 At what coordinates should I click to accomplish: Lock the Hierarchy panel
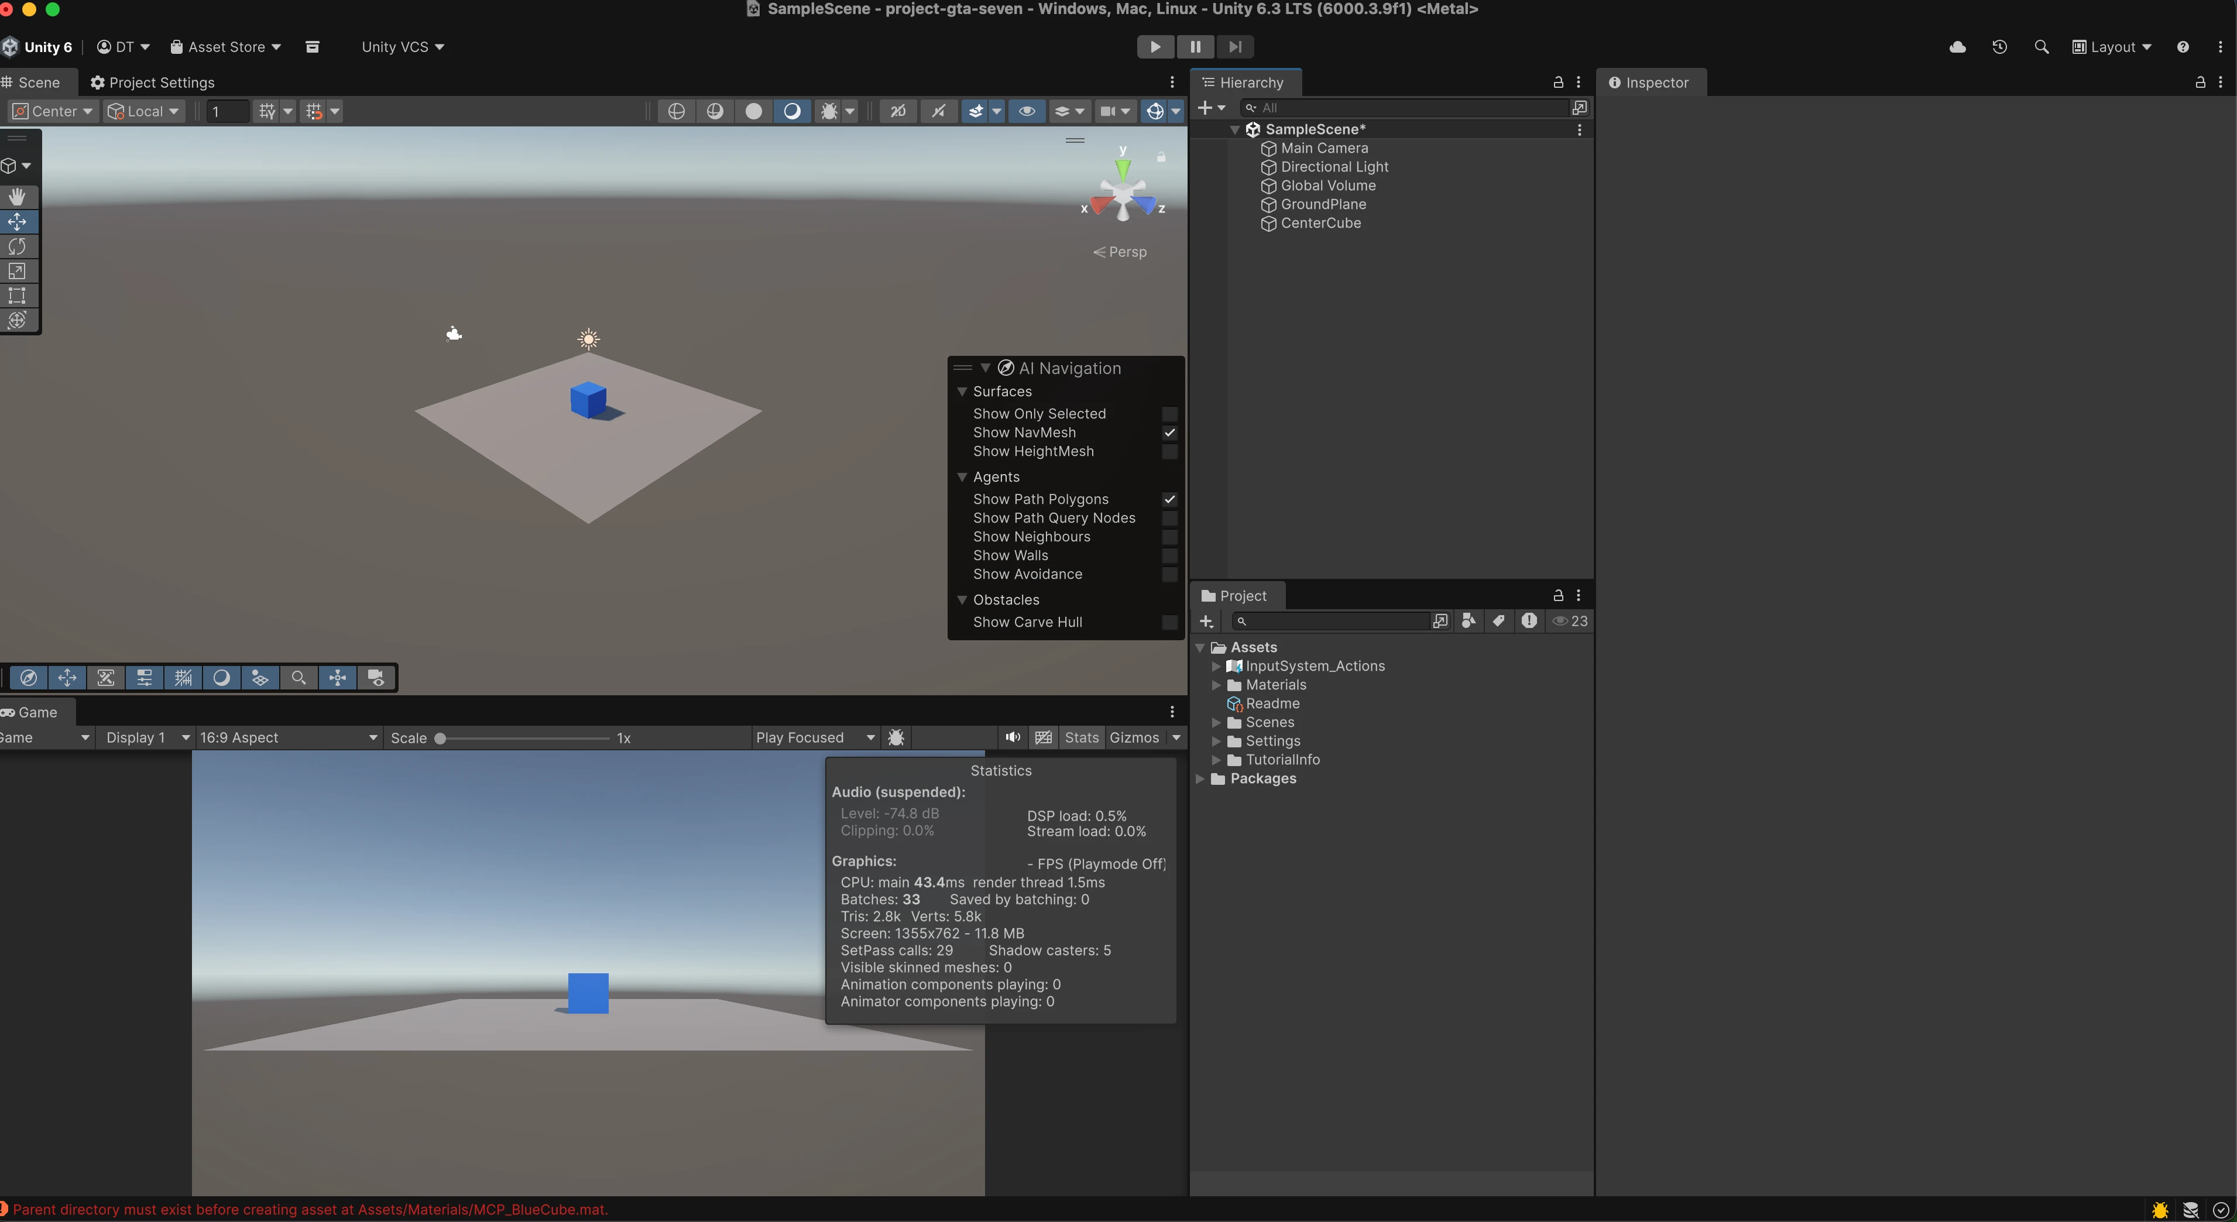[x=1558, y=83]
